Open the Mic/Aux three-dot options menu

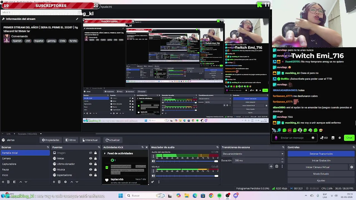click(153, 171)
